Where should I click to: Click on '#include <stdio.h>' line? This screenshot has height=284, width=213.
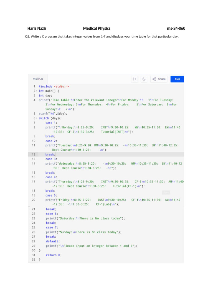coord(54,87)
